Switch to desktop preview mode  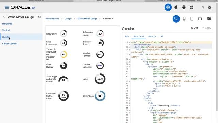176,19
